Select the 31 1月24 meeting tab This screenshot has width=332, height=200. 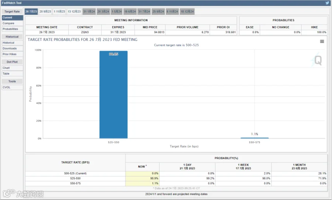(89, 11)
